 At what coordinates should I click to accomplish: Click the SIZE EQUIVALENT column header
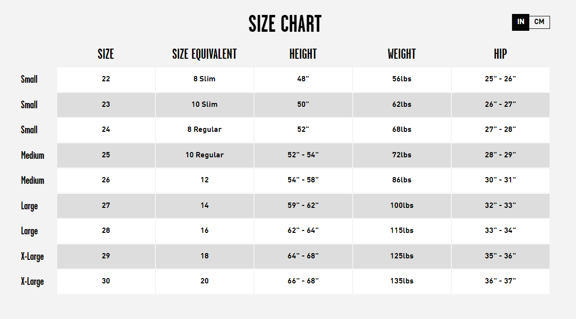click(x=205, y=54)
